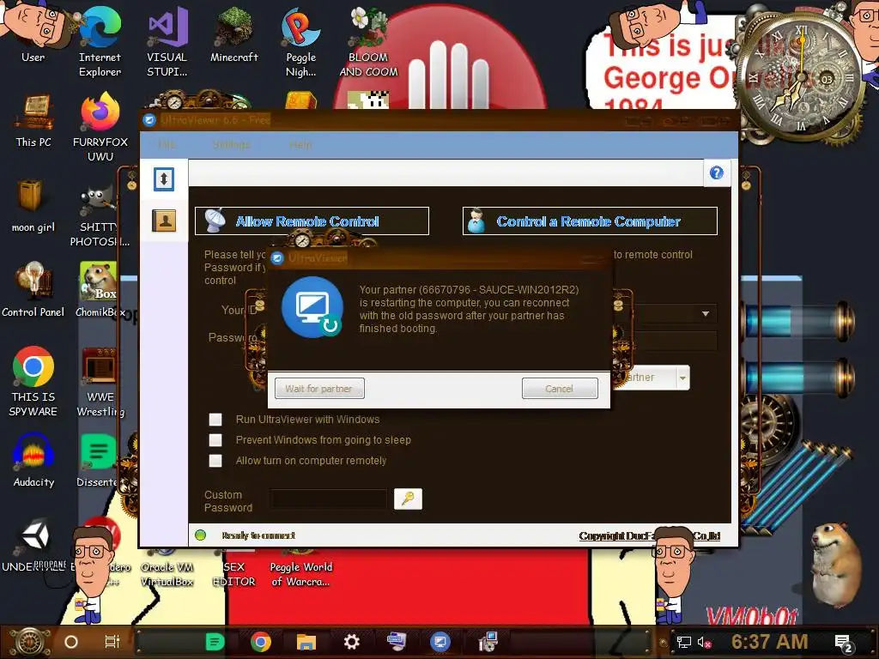879x659 pixels.
Task: Open Task View on the taskbar
Action: pos(112,642)
